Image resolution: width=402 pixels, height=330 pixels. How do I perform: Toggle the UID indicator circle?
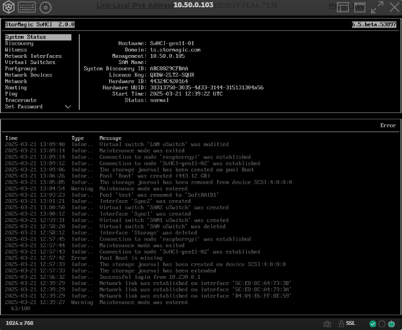click(x=382, y=324)
